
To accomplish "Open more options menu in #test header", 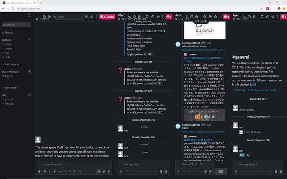I will [x=162, y=17].
